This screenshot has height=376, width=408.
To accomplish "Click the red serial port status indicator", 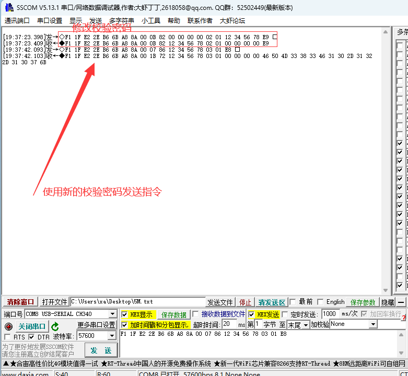I will (8, 326).
